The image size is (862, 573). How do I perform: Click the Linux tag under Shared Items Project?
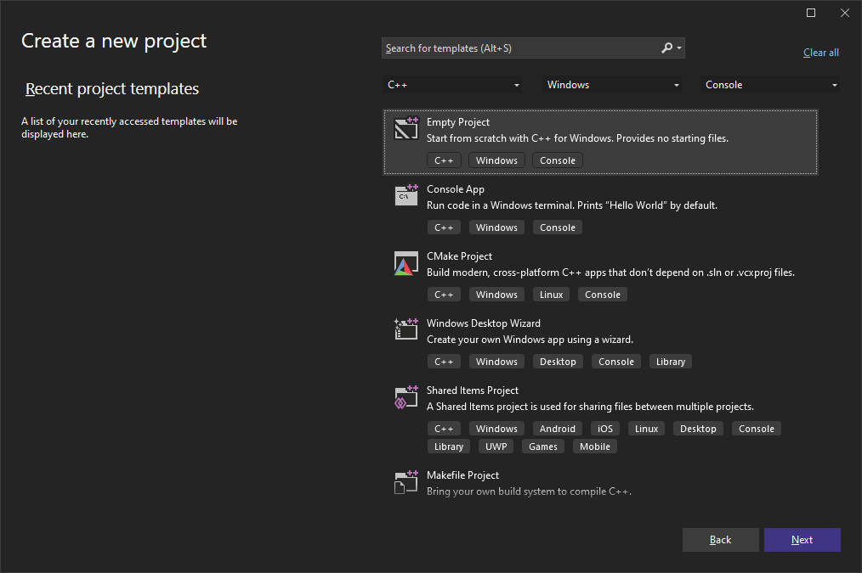646,428
